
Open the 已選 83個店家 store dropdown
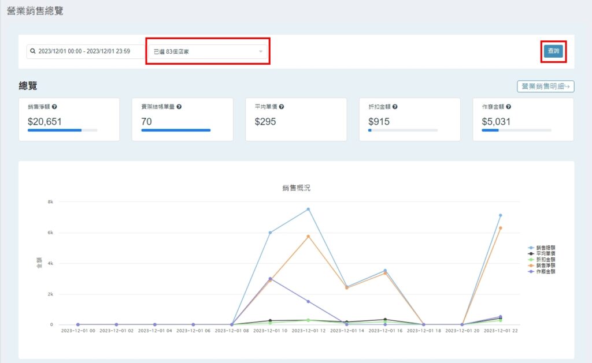point(202,51)
